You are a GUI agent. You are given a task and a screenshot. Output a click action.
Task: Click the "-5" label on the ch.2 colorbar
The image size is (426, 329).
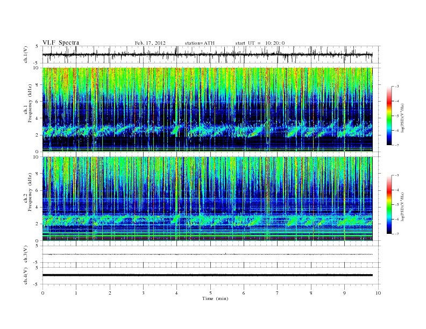pyautogui.click(x=397, y=205)
